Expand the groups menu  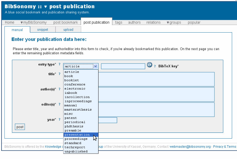174,22
